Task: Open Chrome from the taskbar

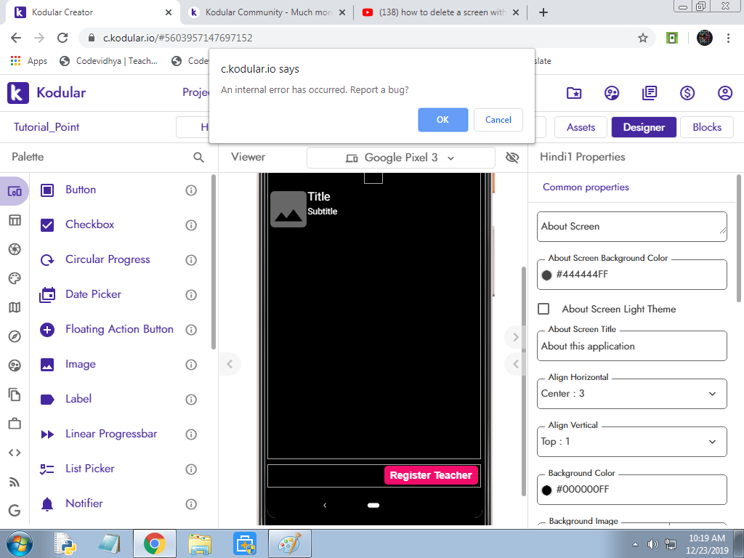Action: click(155, 543)
